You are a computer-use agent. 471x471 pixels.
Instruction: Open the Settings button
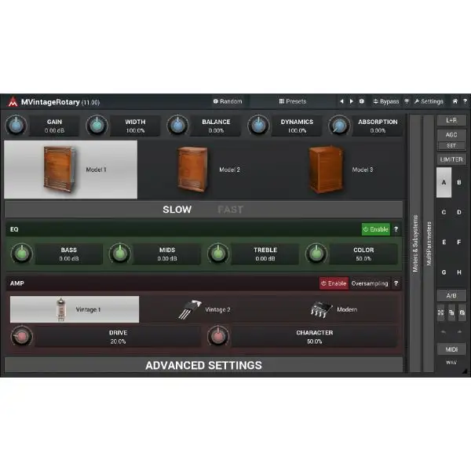click(x=429, y=101)
